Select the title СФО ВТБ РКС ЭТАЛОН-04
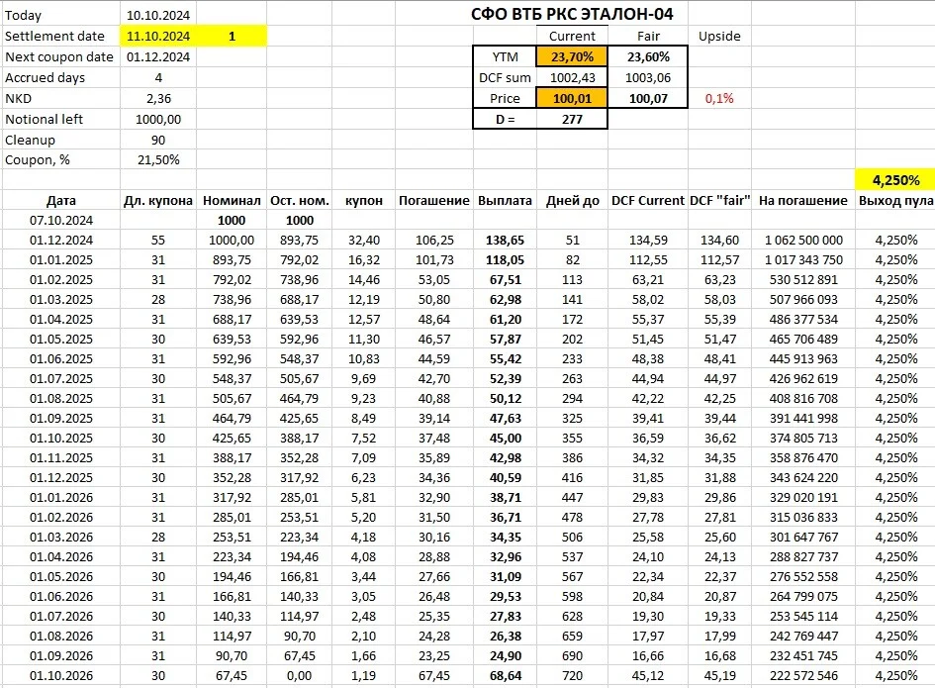The width and height of the screenshot is (935, 688). [572, 14]
